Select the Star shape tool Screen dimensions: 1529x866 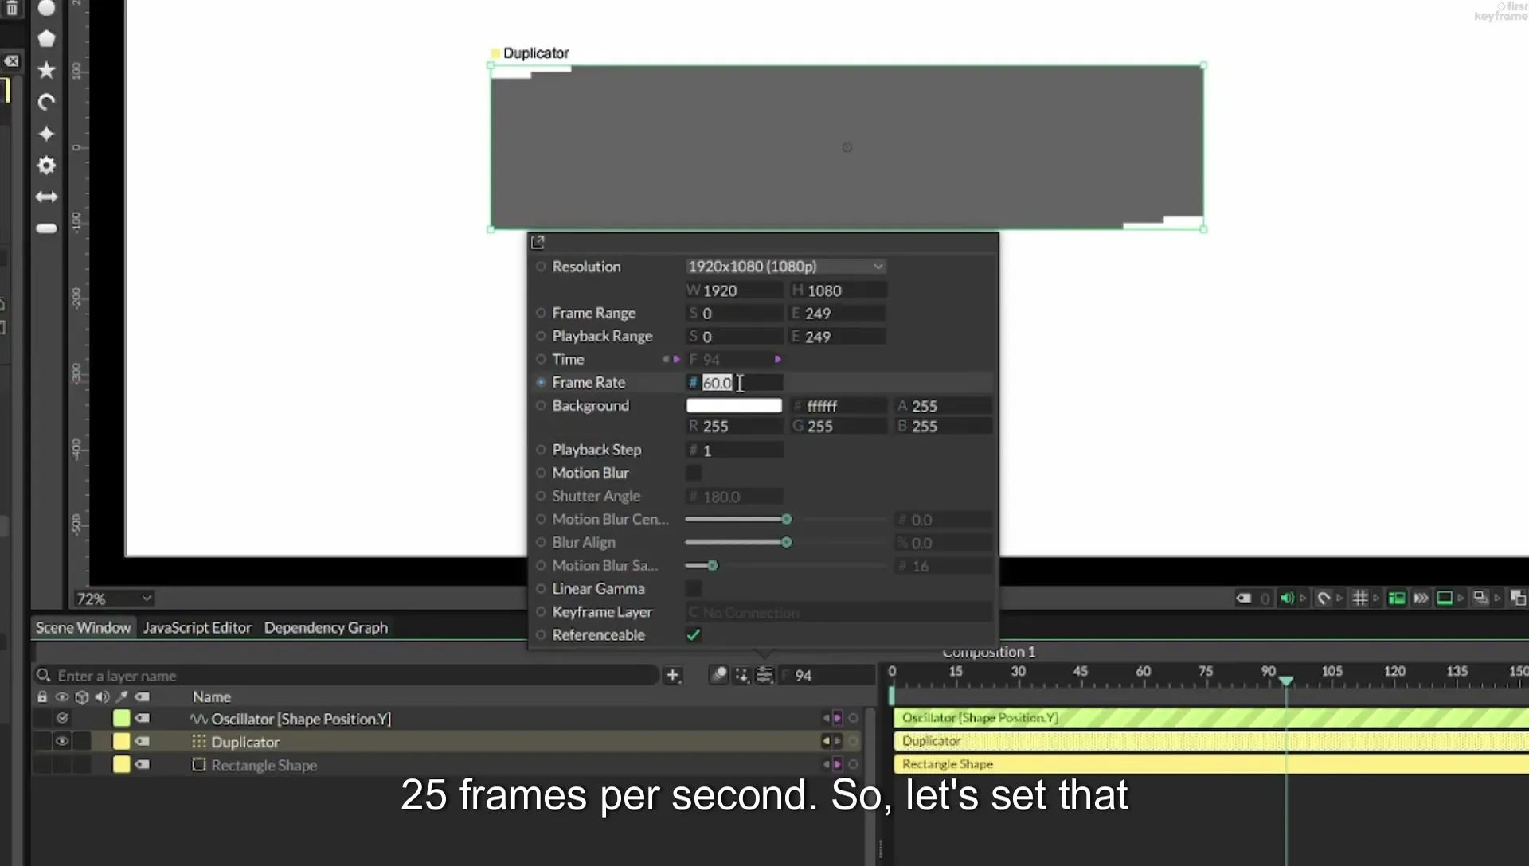[x=46, y=70]
